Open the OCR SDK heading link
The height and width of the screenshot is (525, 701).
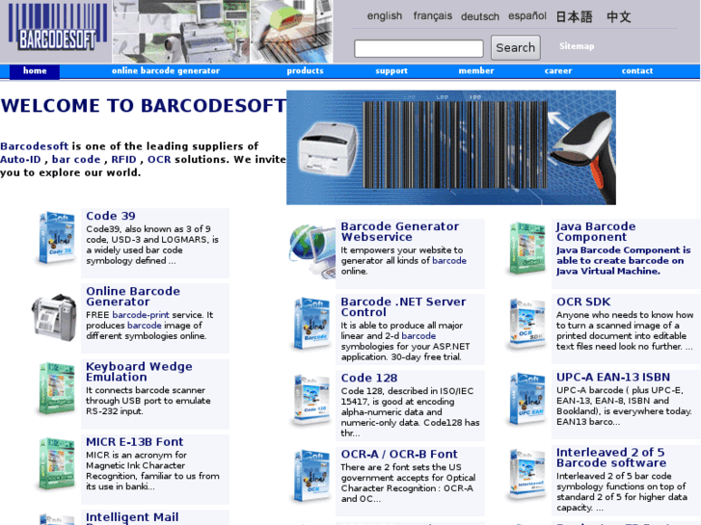tap(583, 302)
